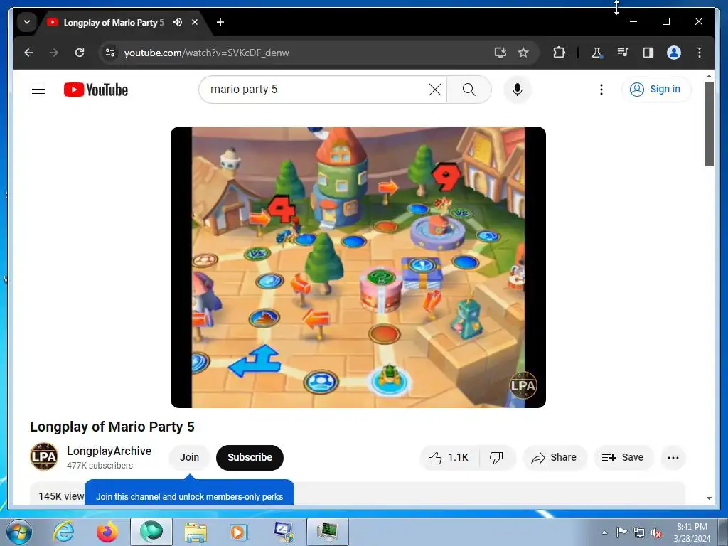Join the LongplayArchive channel
The width and height of the screenshot is (728, 546).
tap(189, 457)
